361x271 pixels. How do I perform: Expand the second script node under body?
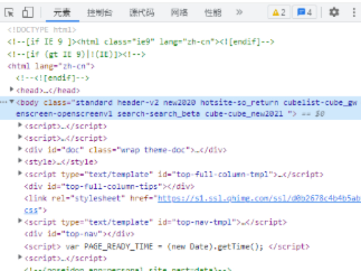[x=20, y=137]
